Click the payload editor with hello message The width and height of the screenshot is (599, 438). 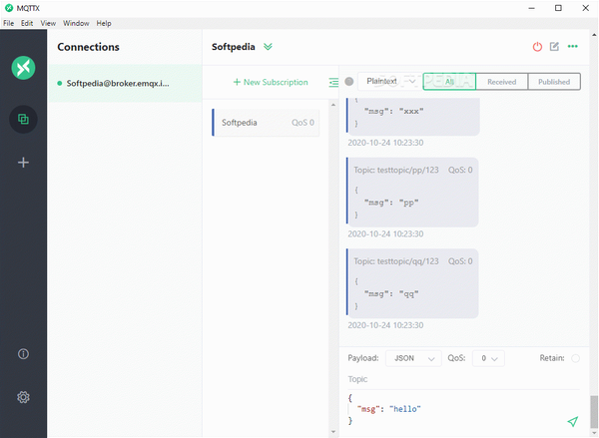click(454, 409)
